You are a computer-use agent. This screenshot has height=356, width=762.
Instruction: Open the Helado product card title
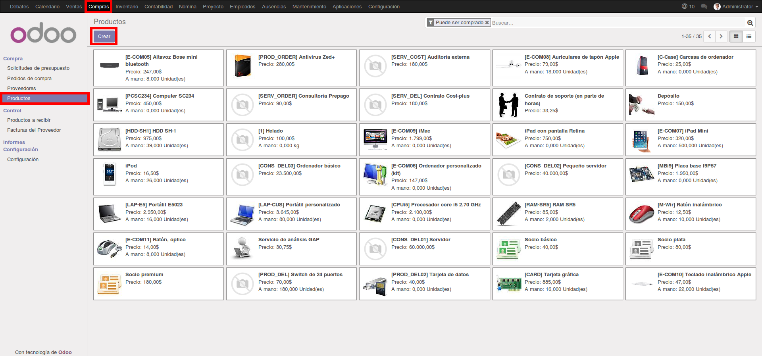271,131
